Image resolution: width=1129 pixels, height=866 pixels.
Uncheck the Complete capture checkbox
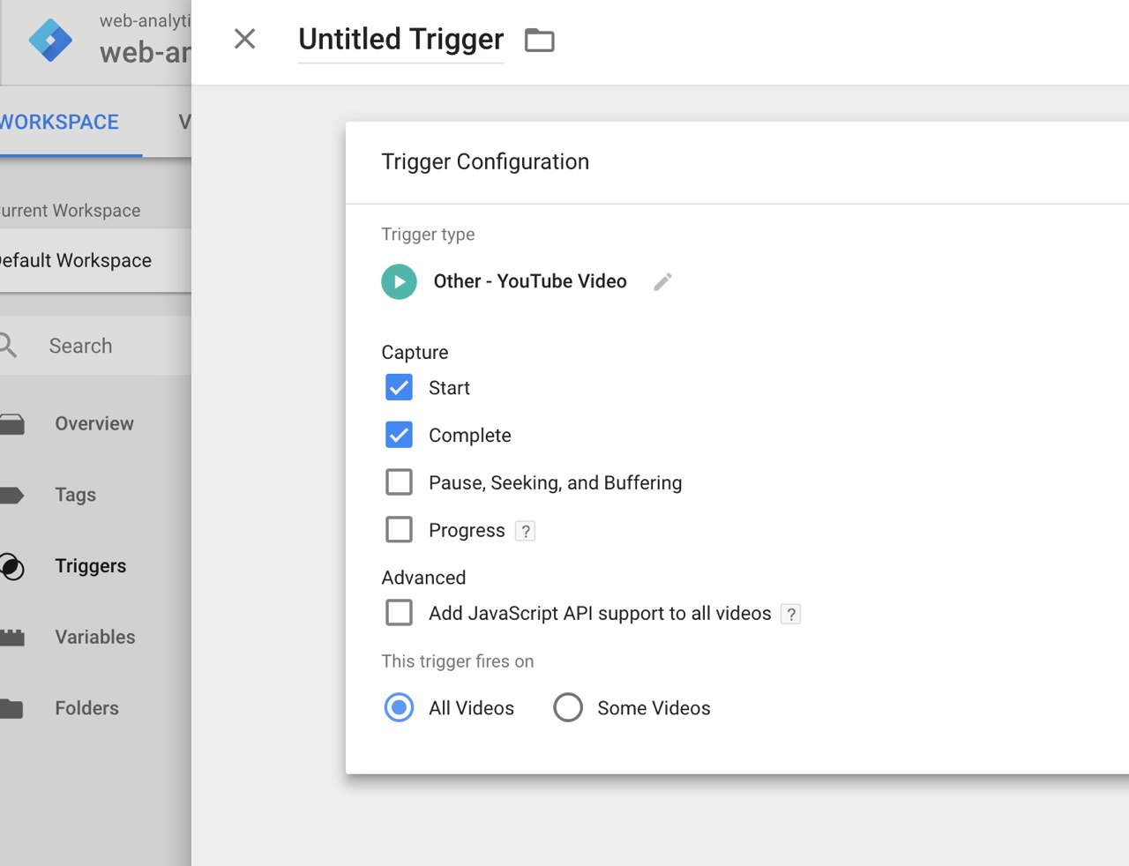[x=399, y=435]
